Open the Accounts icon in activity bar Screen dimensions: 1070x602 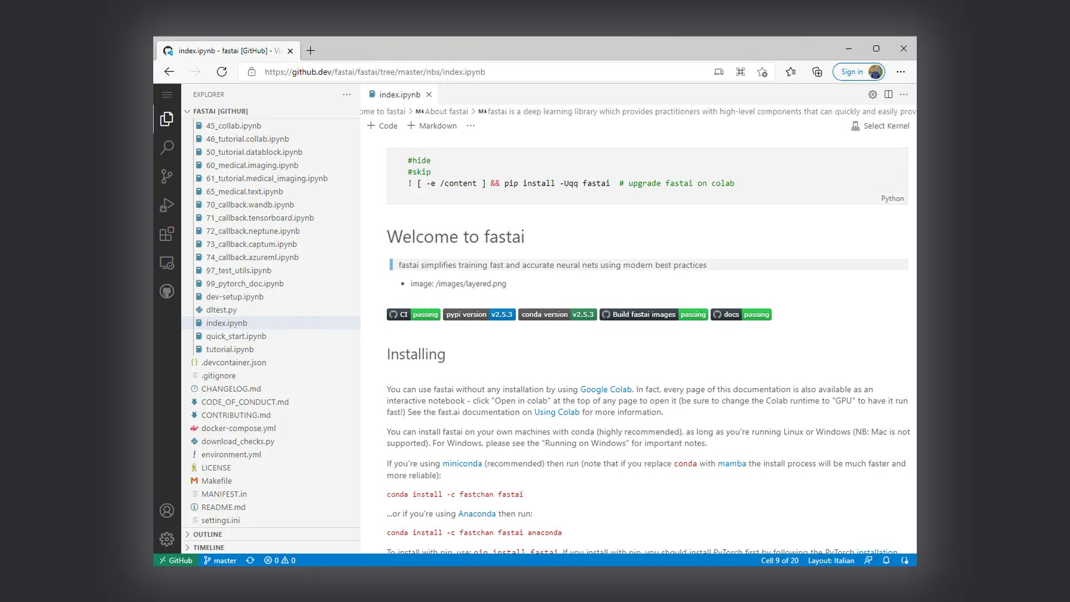pyautogui.click(x=167, y=511)
